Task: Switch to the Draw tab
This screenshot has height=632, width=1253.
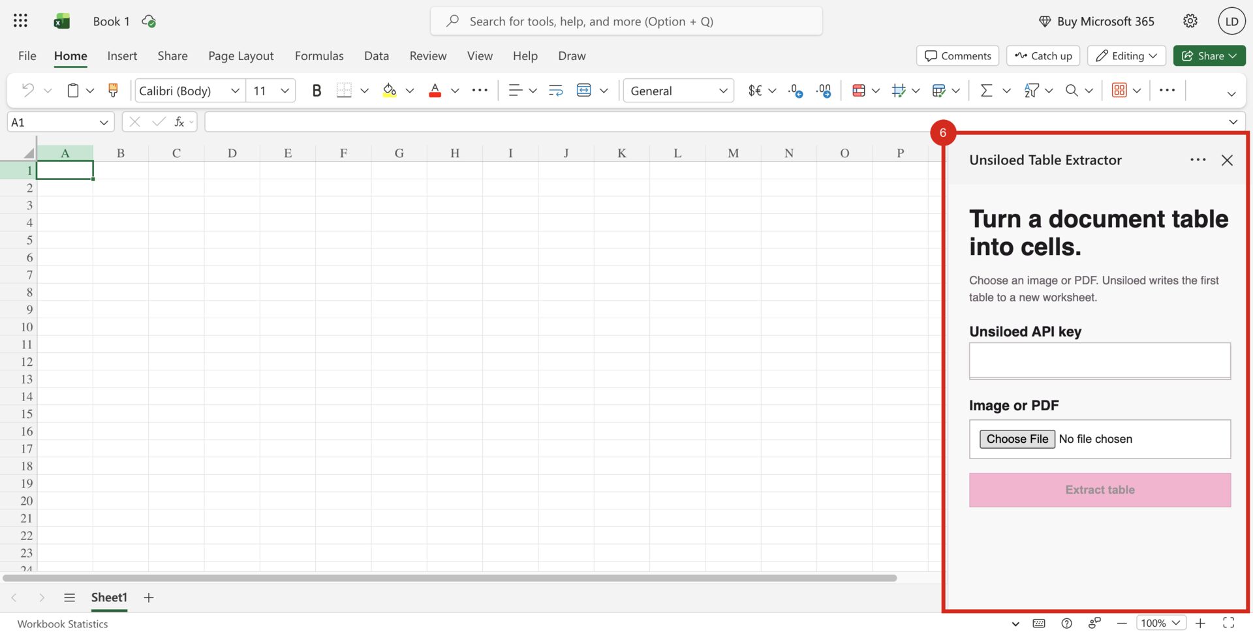Action: [x=572, y=56]
